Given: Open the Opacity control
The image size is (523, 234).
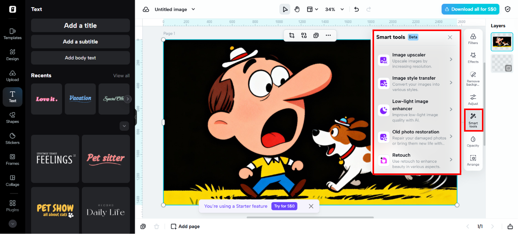Looking at the screenshot, I should 473,142.
